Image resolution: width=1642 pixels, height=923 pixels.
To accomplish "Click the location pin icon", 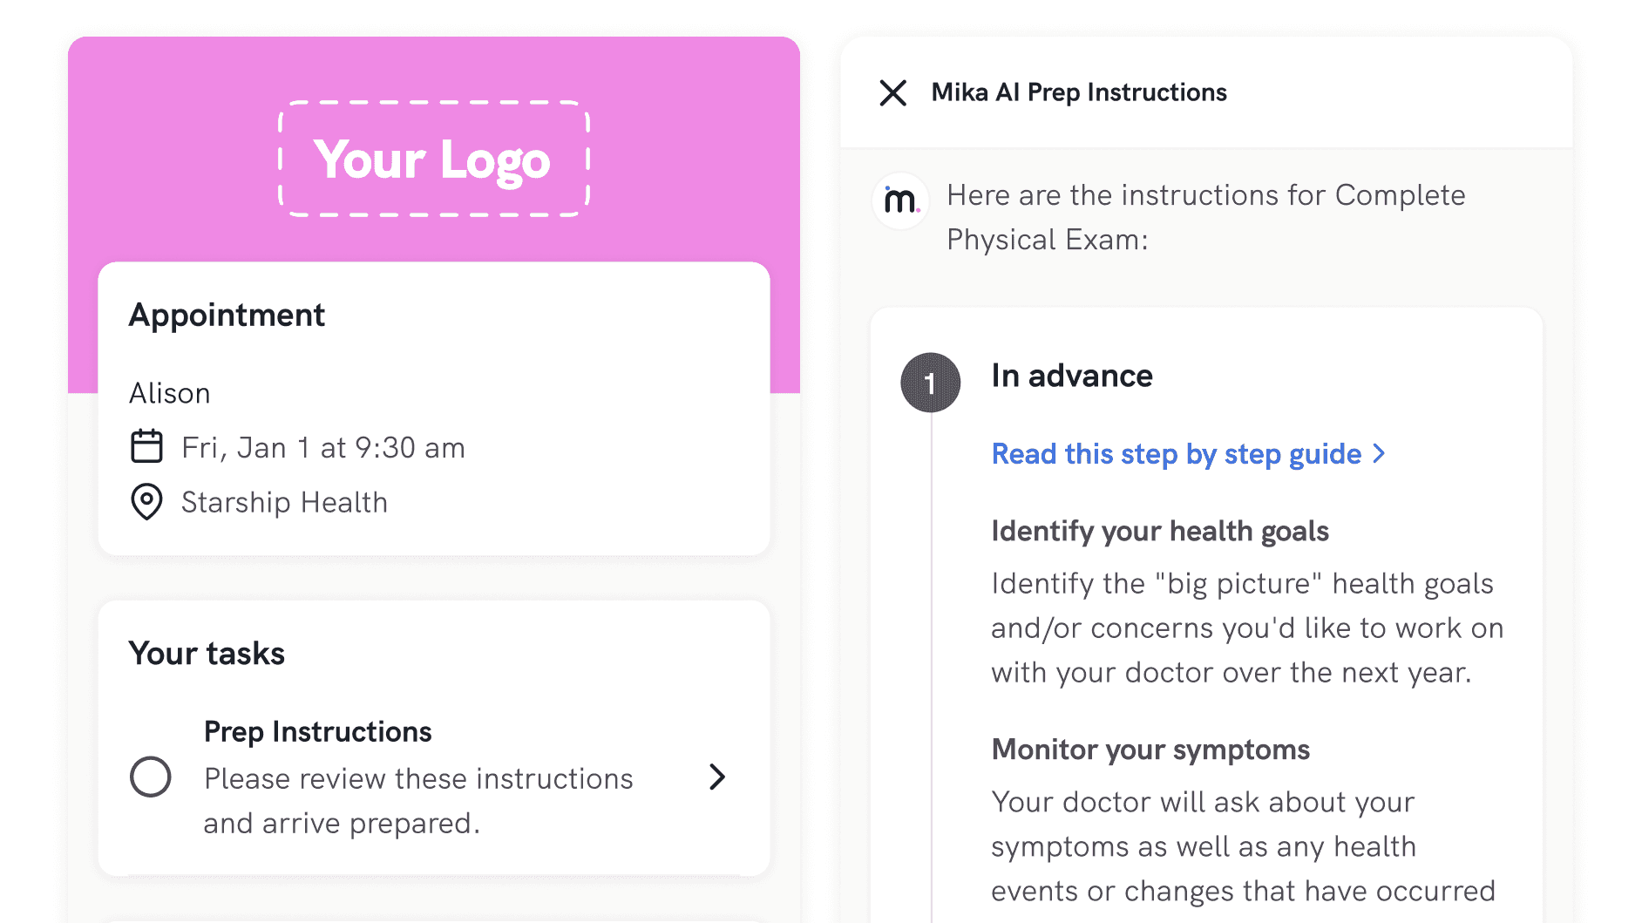I will [146, 502].
